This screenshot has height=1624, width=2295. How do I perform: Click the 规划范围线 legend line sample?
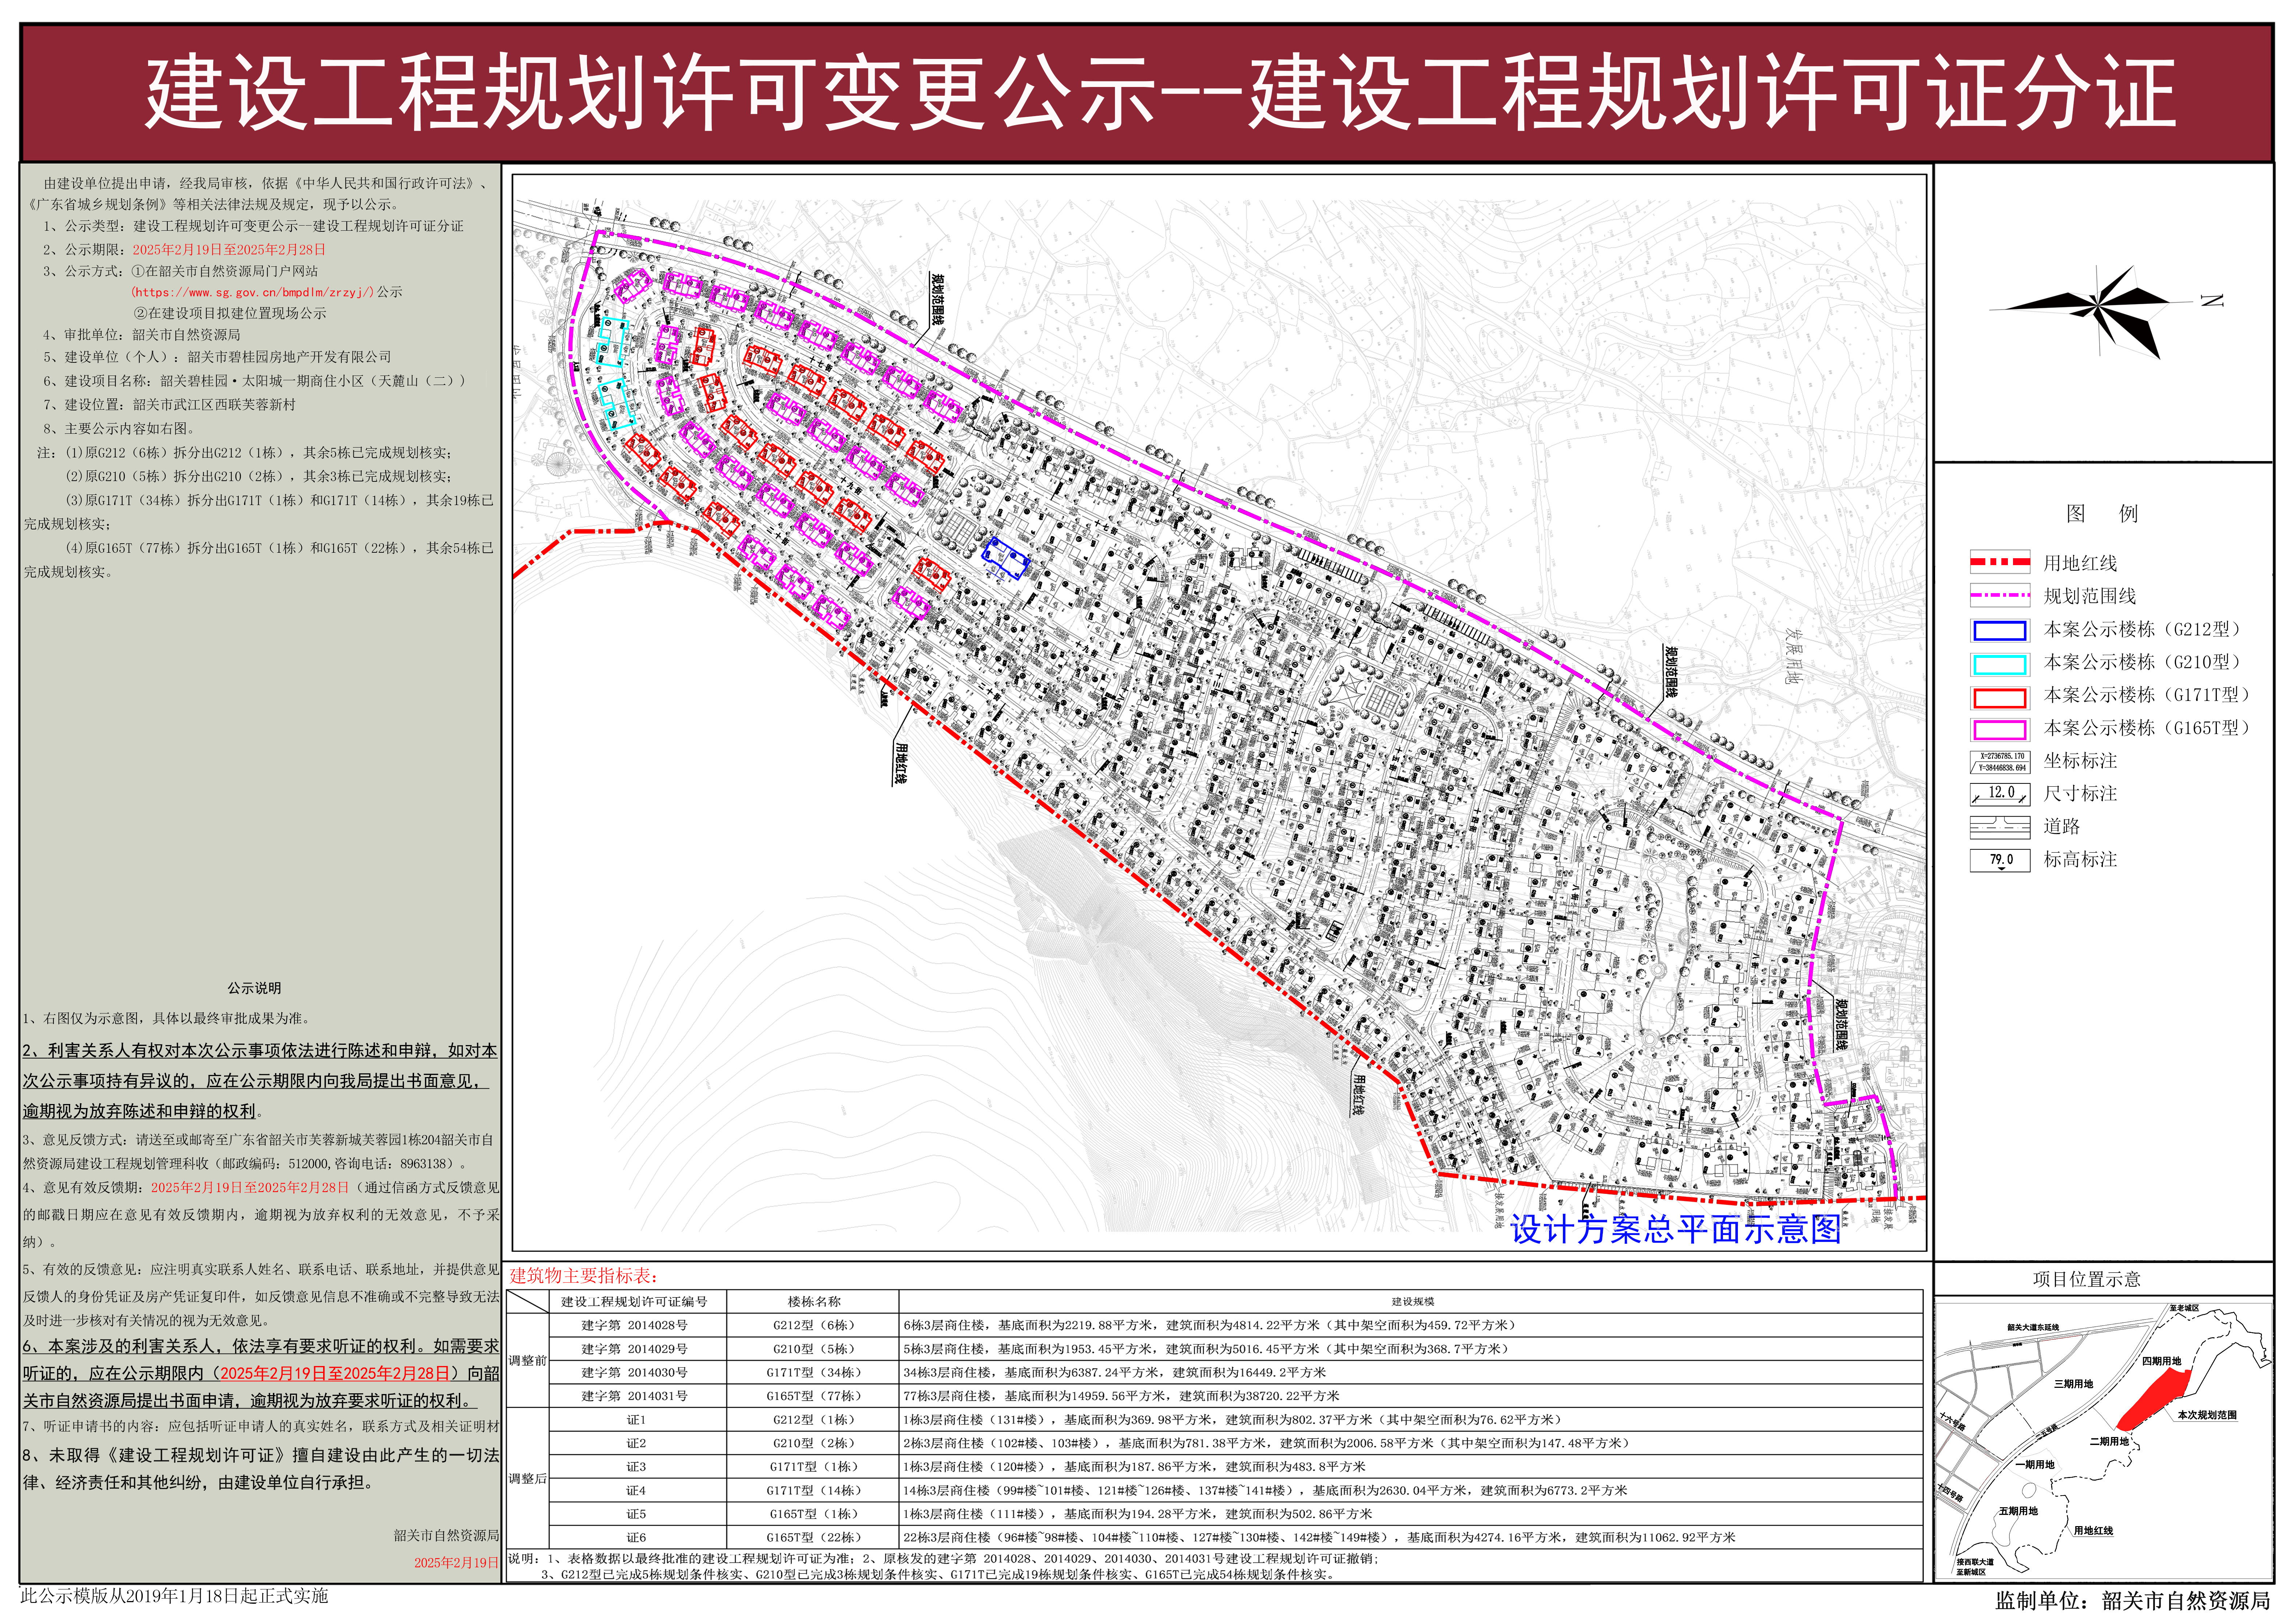pos(2000,595)
